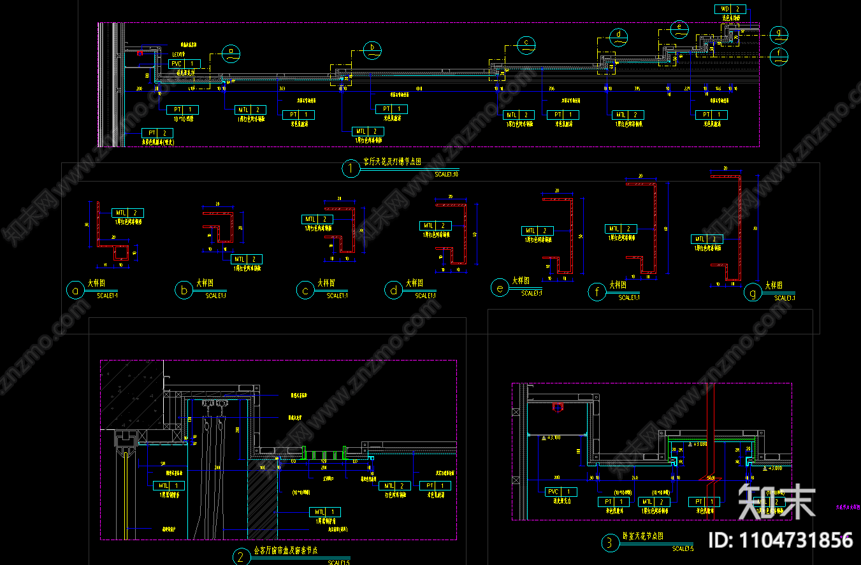The image size is (861, 565).
Task: Click title circle d of the 大样图 row
Action: coord(394,290)
